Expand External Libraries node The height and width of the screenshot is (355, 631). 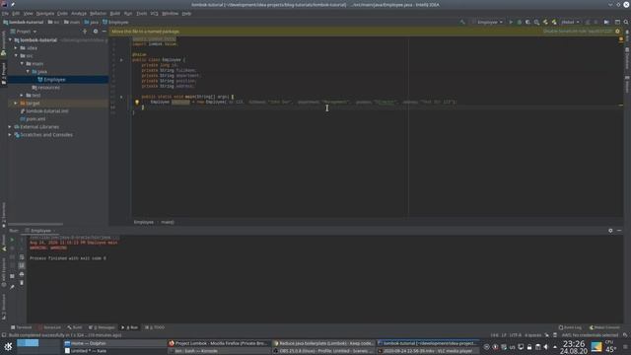10,127
